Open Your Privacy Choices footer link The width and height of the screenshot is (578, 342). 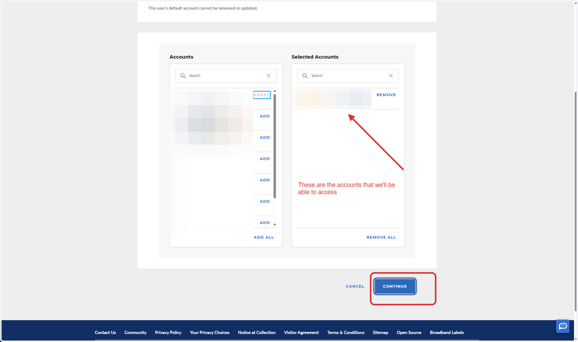[x=210, y=332]
